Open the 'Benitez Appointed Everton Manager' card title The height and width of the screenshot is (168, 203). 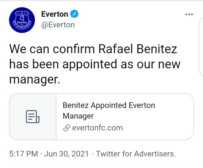point(109,111)
